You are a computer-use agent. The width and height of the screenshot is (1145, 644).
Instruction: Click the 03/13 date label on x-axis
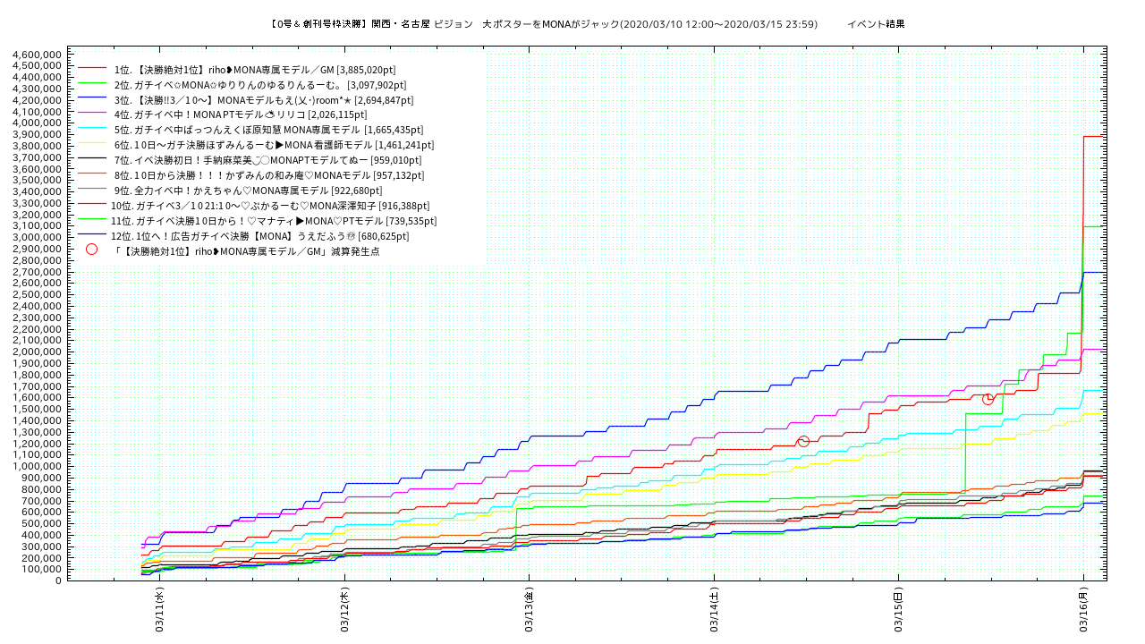529,610
